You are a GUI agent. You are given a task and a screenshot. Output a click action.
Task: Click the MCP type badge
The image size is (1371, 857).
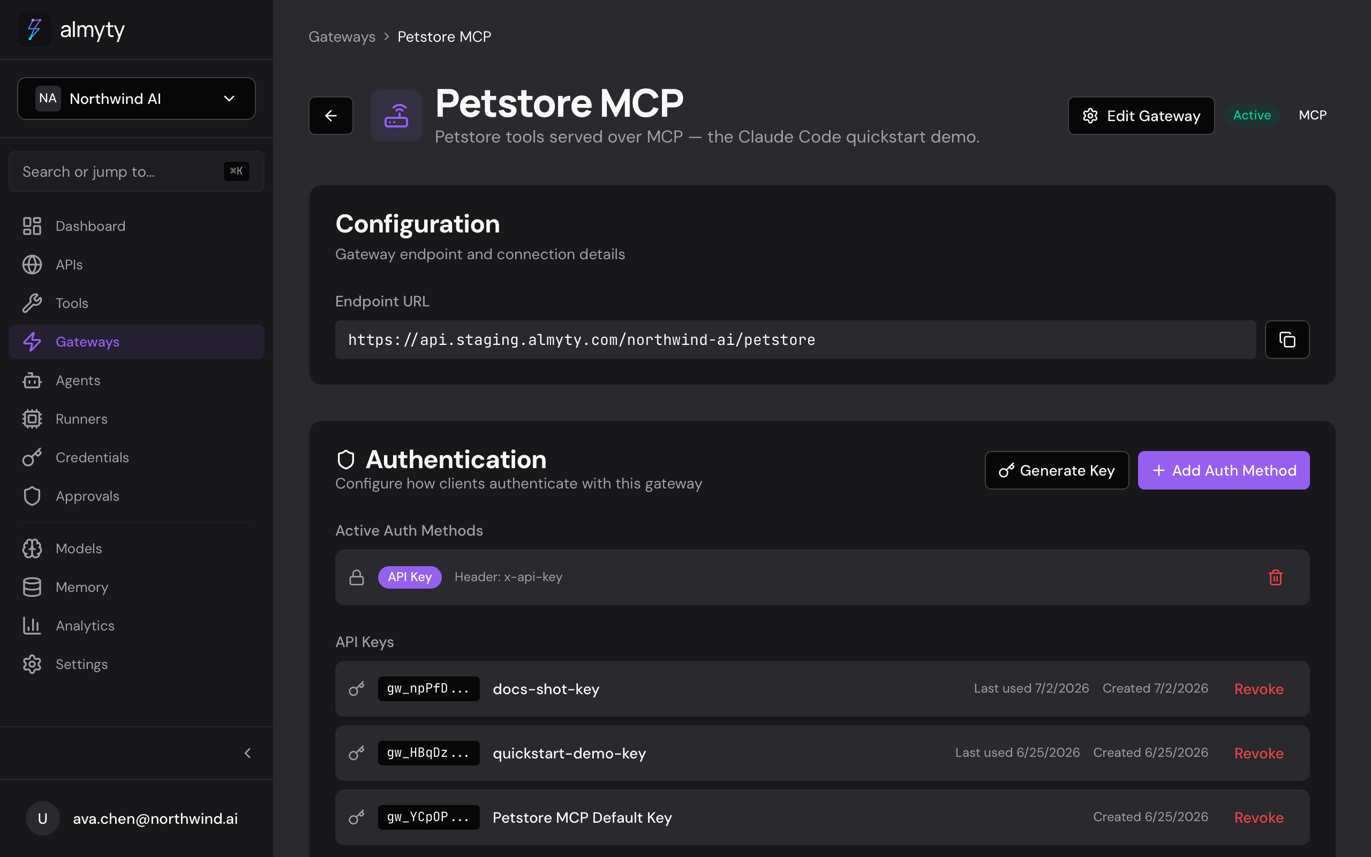[1313, 116]
